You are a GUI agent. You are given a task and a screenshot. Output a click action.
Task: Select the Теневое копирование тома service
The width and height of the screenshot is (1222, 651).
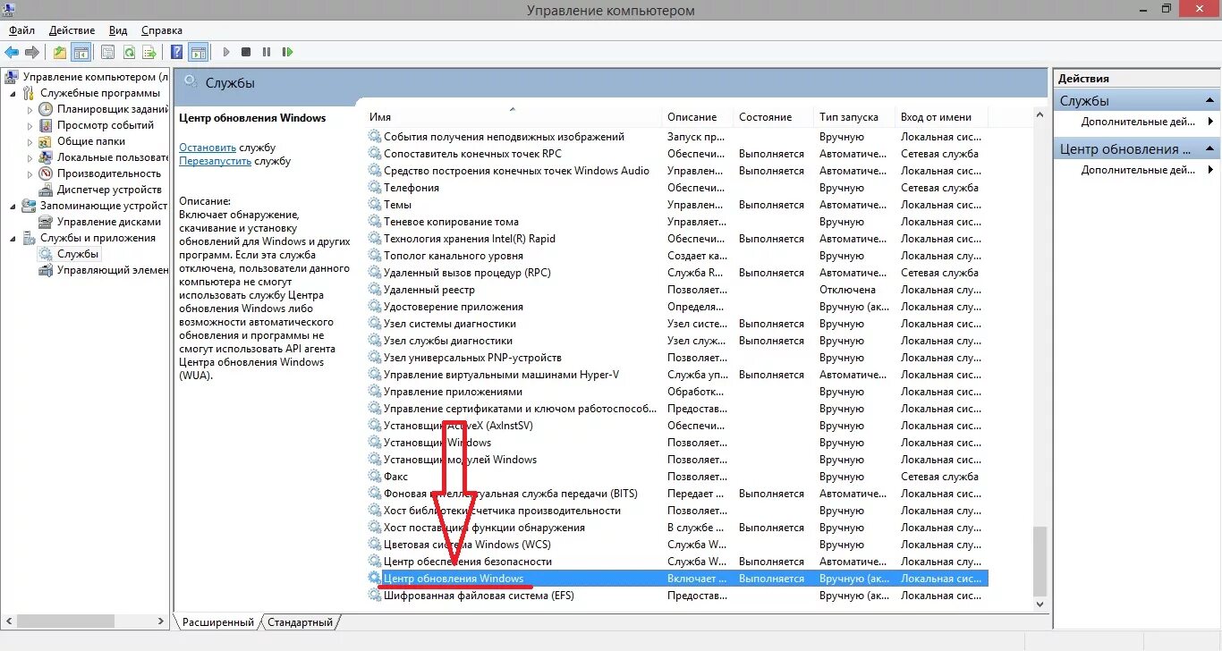(x=677, y=222)
